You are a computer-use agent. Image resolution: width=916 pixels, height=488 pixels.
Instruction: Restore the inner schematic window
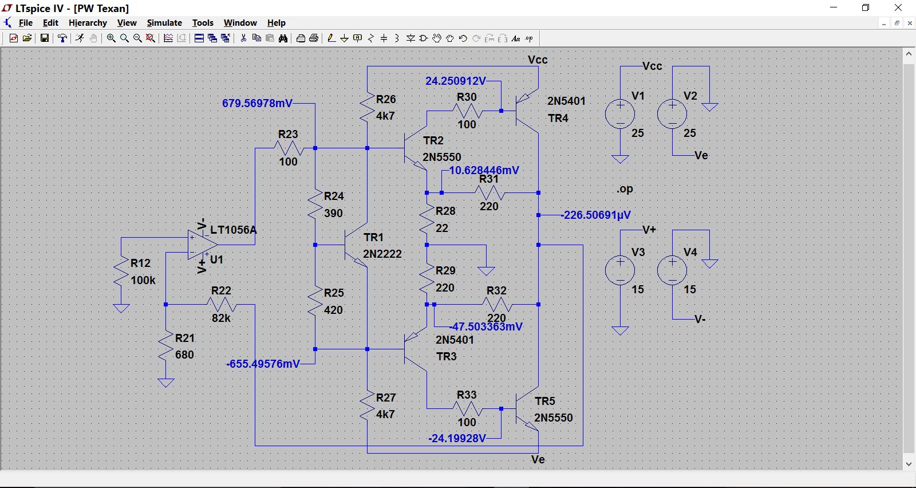pyautogui.click(x=897, y=23)
